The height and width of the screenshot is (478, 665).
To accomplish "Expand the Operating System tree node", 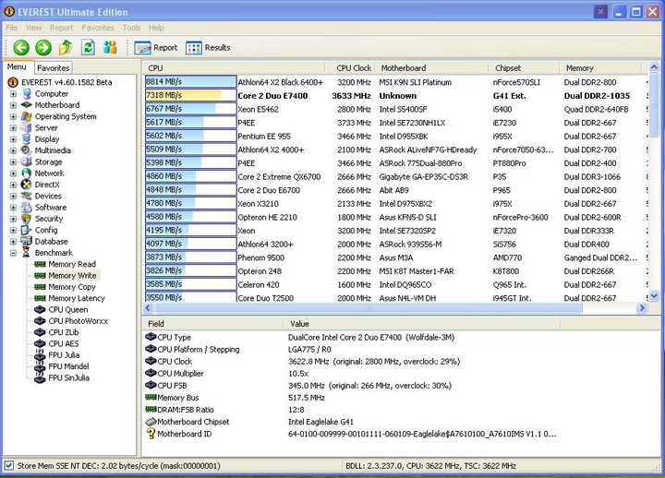I will click(13, 116).
